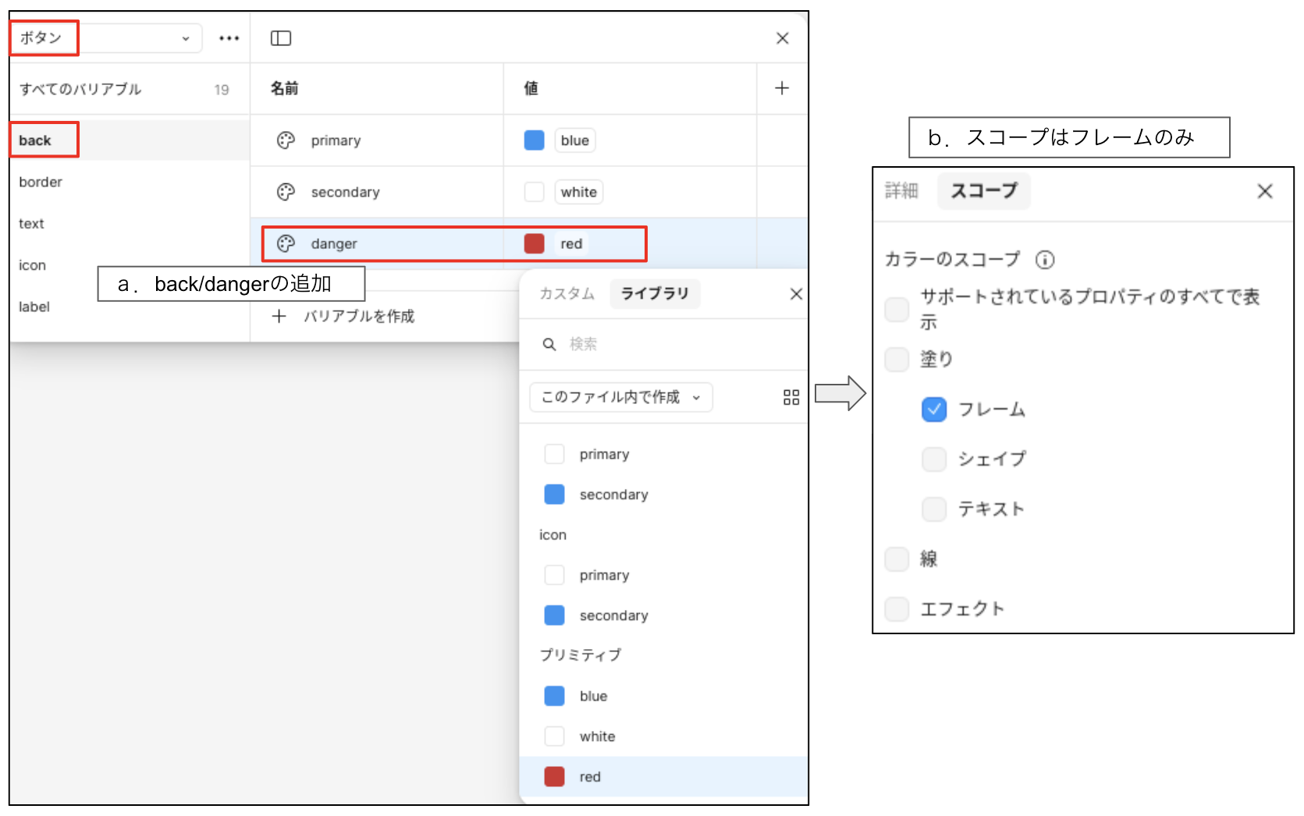Click the sidebar toggle panel icon

pos(280,38)
